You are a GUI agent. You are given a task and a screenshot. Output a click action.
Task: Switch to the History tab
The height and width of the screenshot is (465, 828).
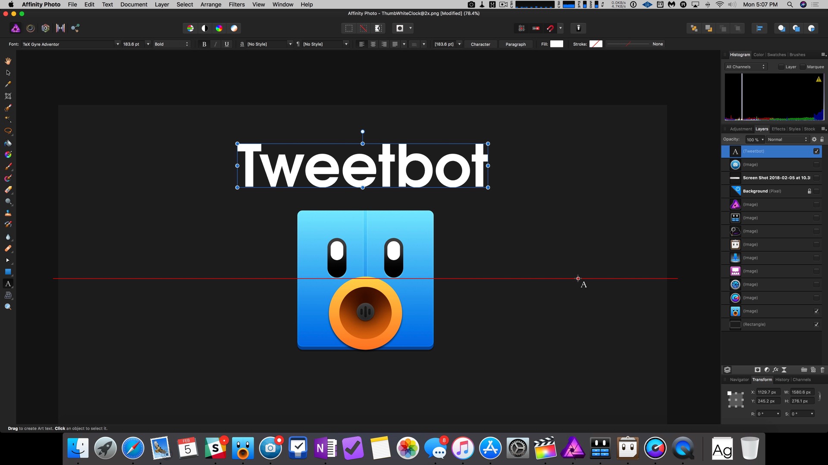[x=782, y=380]
